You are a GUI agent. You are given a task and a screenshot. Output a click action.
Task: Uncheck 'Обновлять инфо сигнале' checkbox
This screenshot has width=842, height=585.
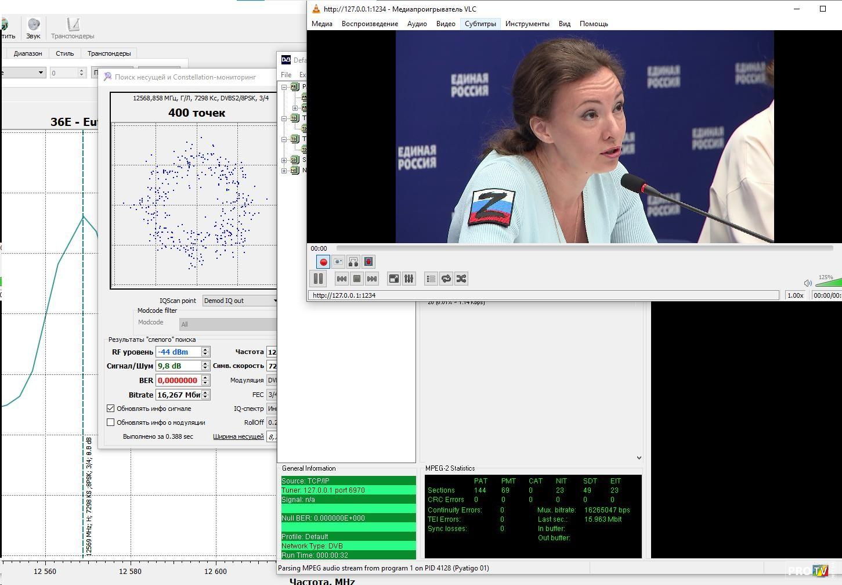111,409
